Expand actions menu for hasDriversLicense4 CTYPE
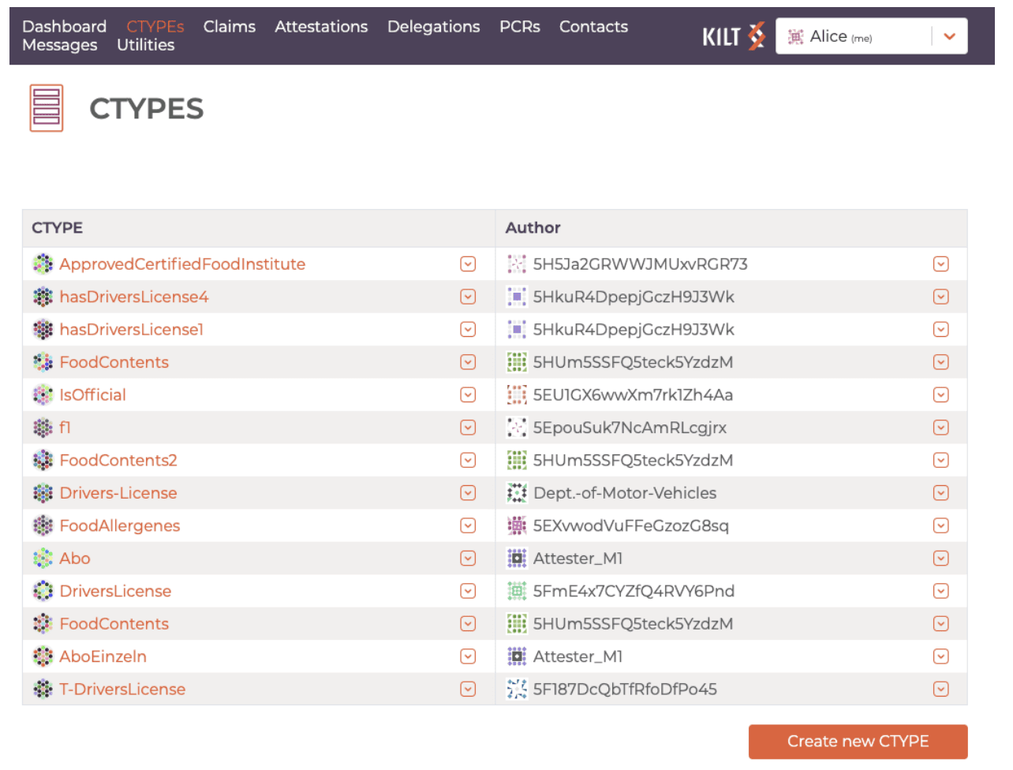Viewport: 1013px width, 770px height. [468, 297]
